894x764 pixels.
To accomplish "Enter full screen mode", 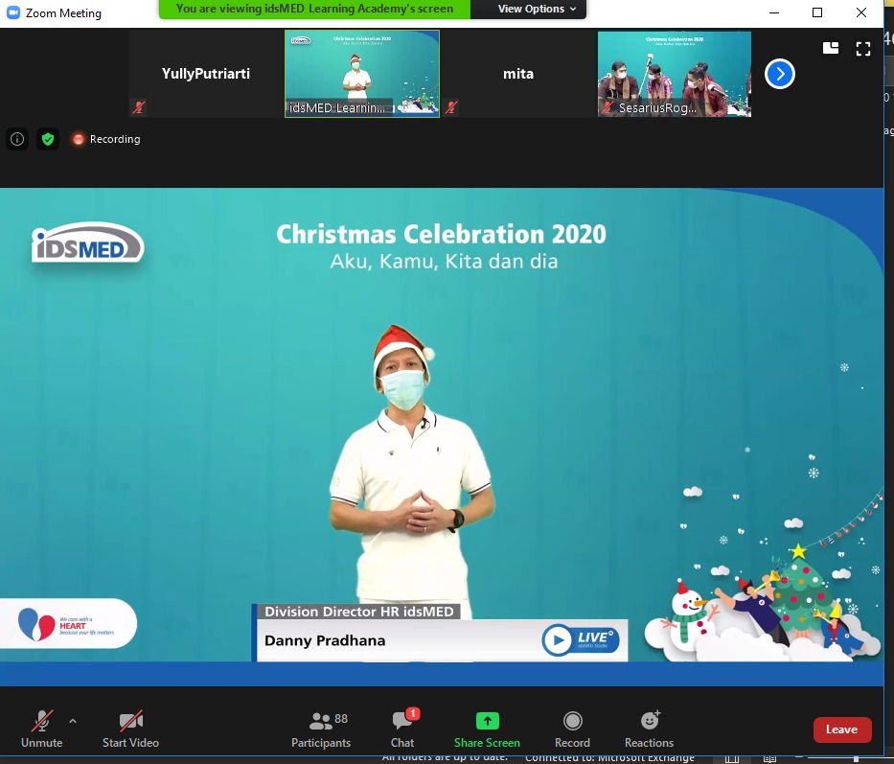I will [863, 48].
